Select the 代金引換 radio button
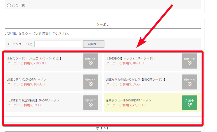 pos(9,5)
